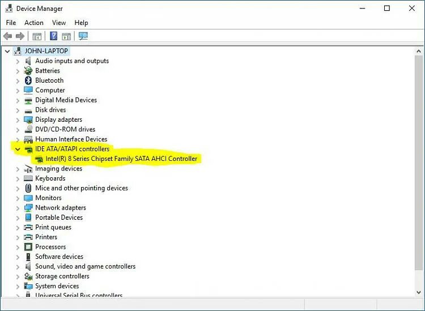Click the Batteries category icon
Screen dimensions: 425x311
[x=28, y=71]
